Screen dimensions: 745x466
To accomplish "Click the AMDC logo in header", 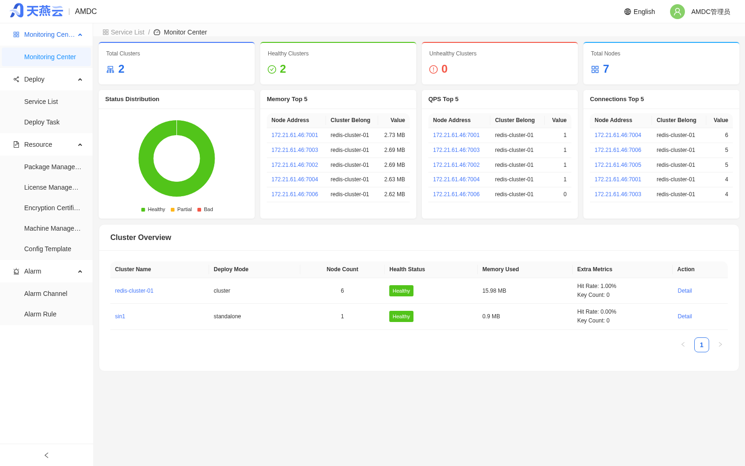I will click(36, 11).
